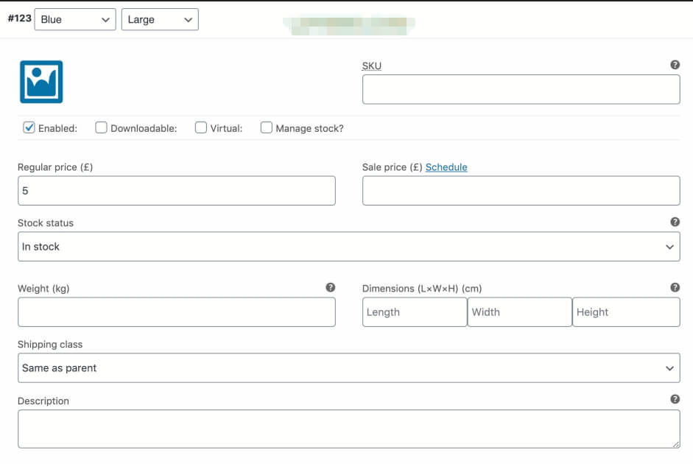The width and height of the screenshot is (693, 464).
Task: Focus the Regular price field
Action: pos(176,191)
